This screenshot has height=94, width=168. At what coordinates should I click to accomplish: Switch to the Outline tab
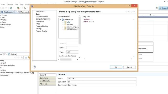tap(12, 54)
